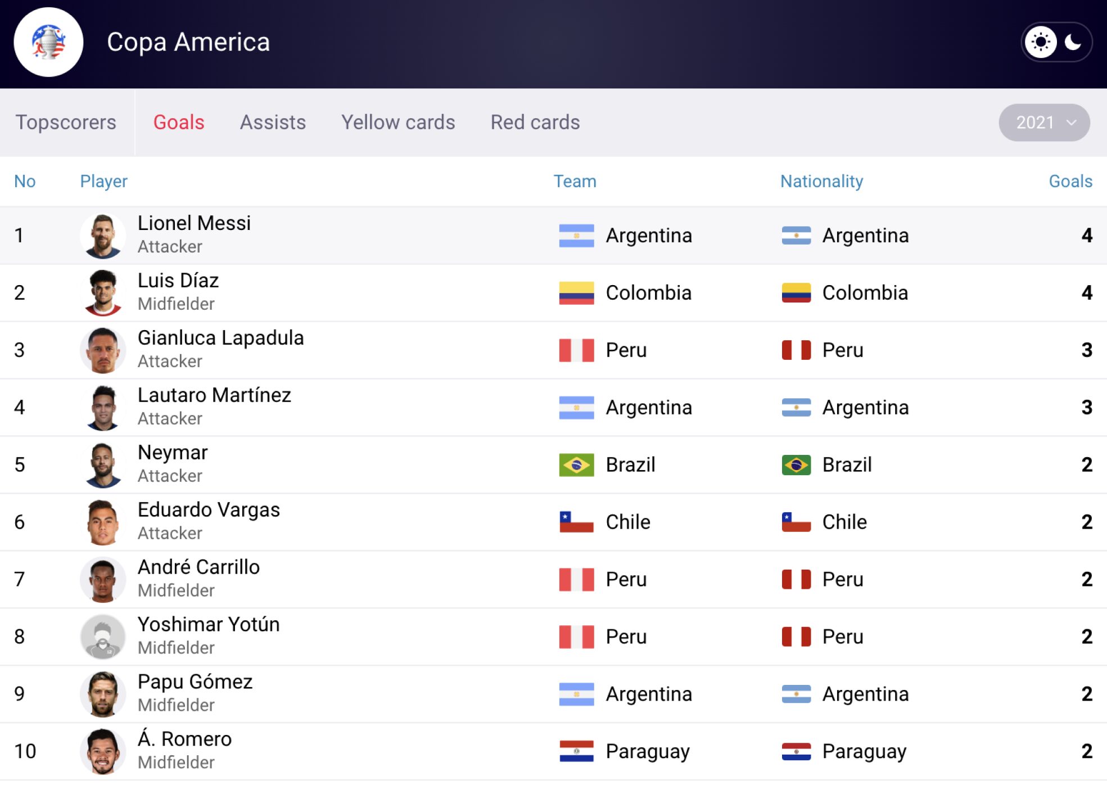The image size is (1107, 785).
Task: Select the Goals tab
Action: tap(179, 122)
